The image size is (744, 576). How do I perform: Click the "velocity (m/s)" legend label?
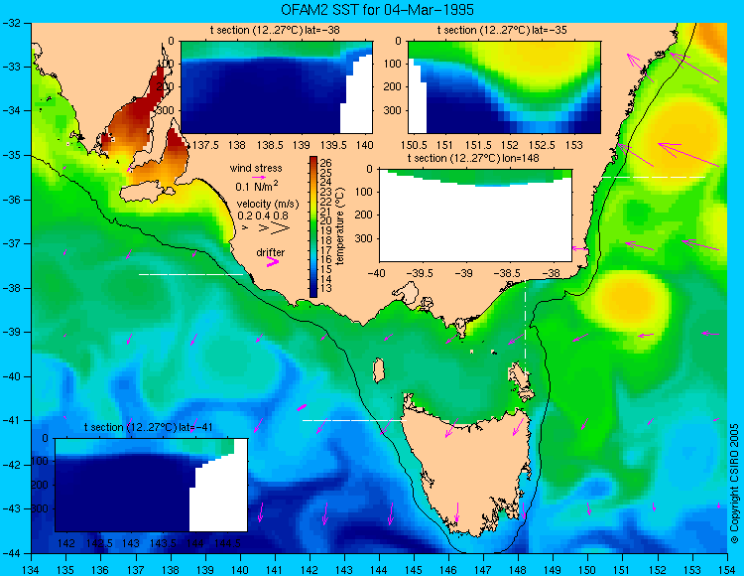pyautogui.click(x=268, y=205)
